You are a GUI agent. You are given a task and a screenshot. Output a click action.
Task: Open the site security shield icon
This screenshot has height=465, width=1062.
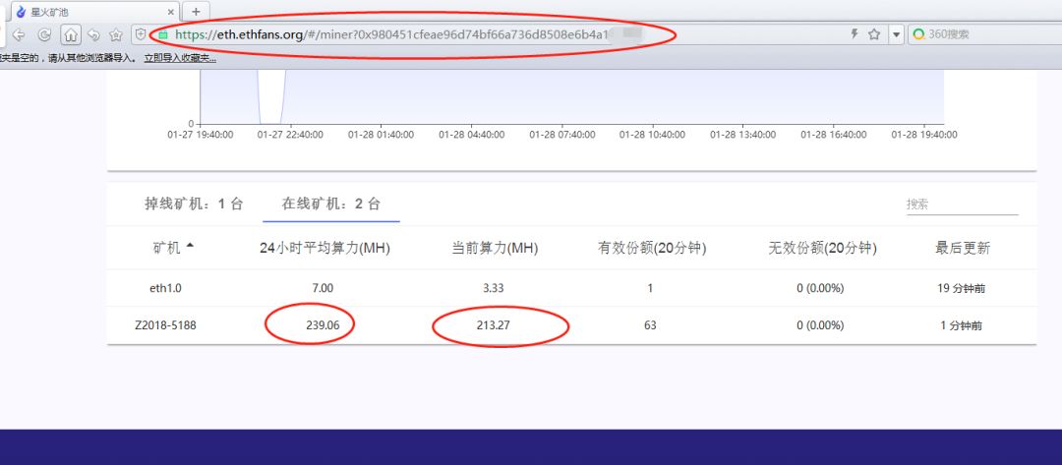pos(141,33)
